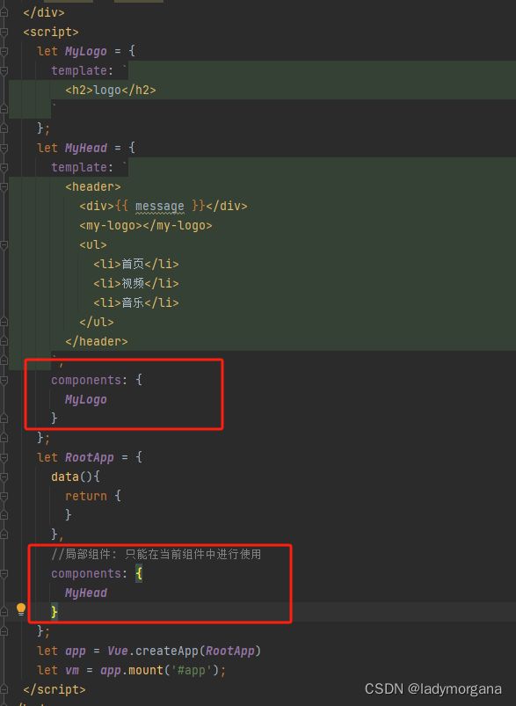Click fold end marker beside </header>
Image resolution: width=516 pixels, height=706 pixels.
click(x=4, y=342)
